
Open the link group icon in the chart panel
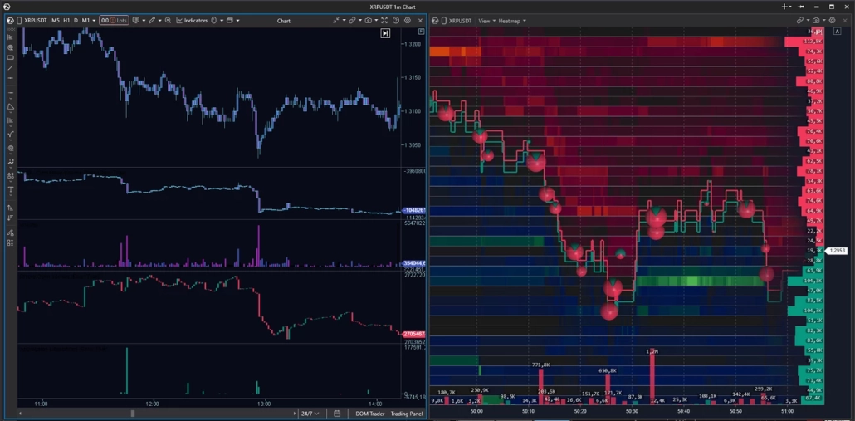tap(352, 20)
